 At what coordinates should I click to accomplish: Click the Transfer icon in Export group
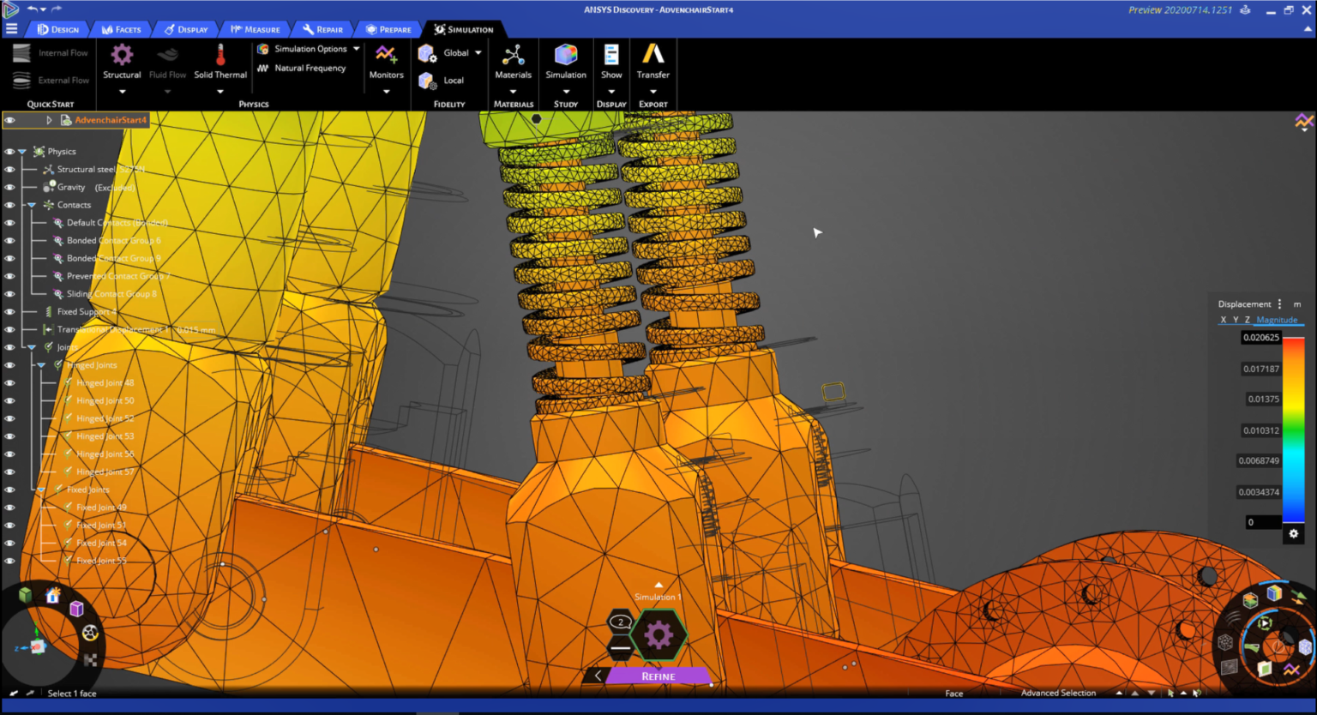click(x=652, y=60)
